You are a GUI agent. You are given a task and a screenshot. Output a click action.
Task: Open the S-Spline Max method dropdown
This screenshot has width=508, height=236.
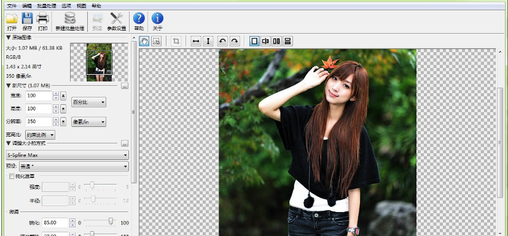point(68,155)
